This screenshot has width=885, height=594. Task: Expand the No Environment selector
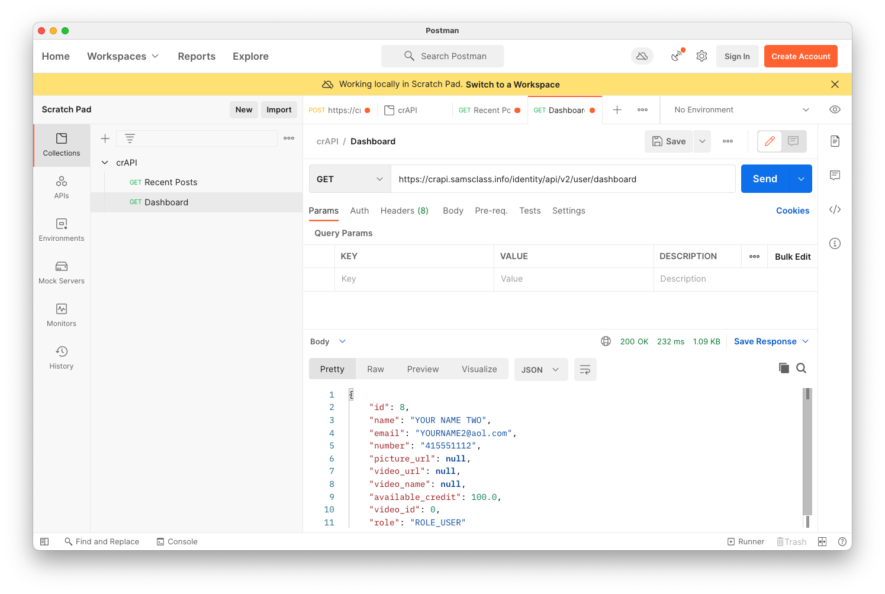tap(741, 109)
